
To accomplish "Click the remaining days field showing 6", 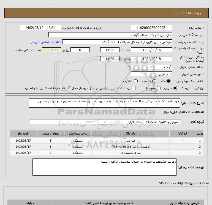I will click(x=80, y=50).
